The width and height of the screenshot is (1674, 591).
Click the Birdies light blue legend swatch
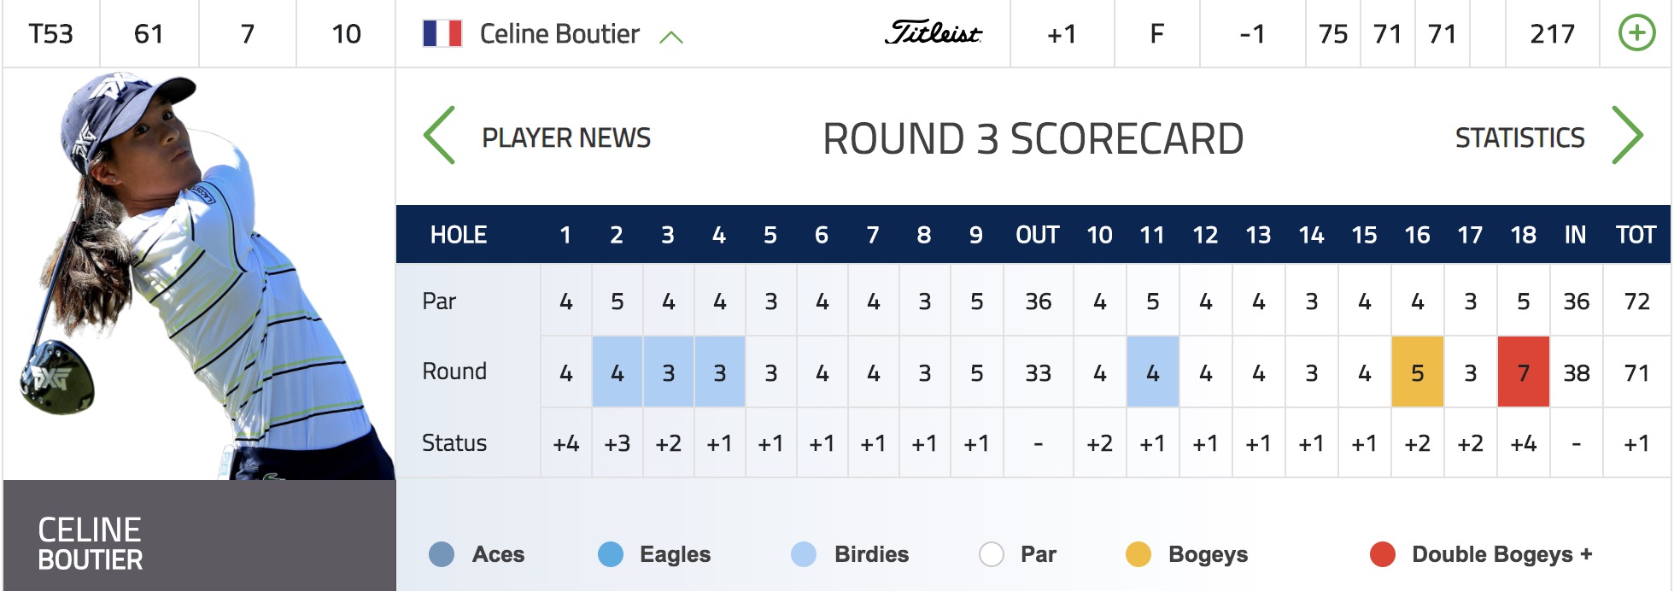804,554
